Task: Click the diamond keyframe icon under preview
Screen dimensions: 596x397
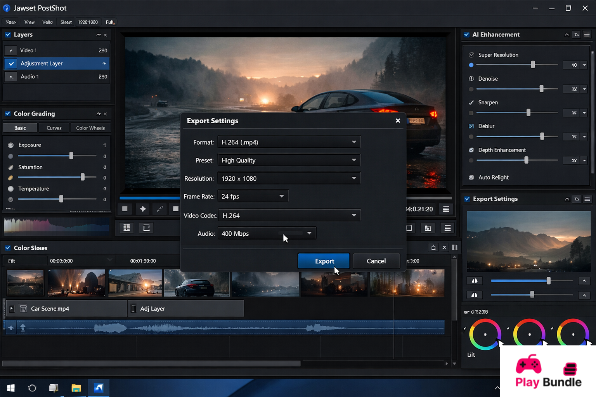Action: 143,209
